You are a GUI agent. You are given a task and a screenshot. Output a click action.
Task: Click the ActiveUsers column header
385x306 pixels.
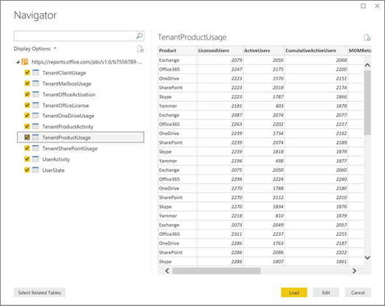263,51
